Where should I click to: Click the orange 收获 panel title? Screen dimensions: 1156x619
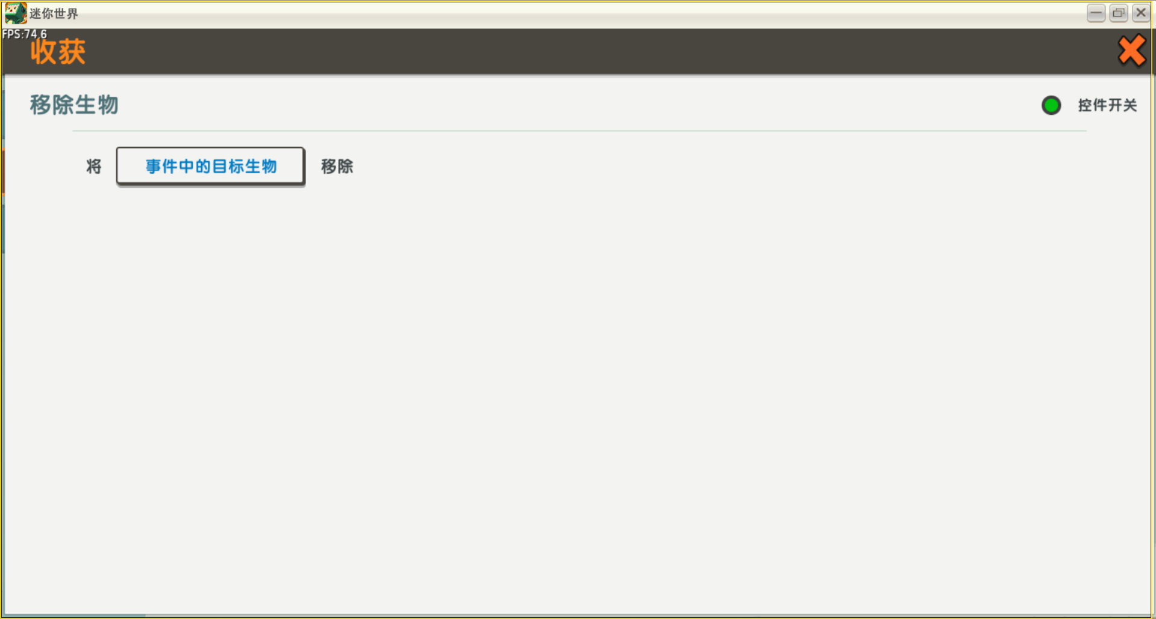coord(58,52)
